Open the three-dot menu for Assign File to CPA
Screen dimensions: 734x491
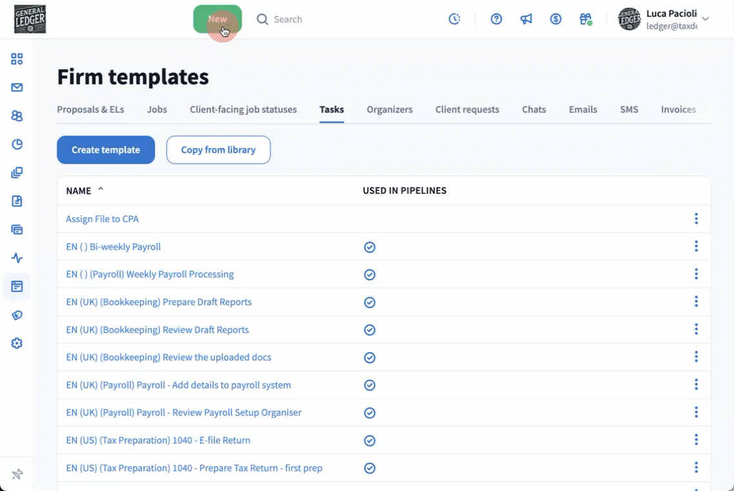click(696, 219)
